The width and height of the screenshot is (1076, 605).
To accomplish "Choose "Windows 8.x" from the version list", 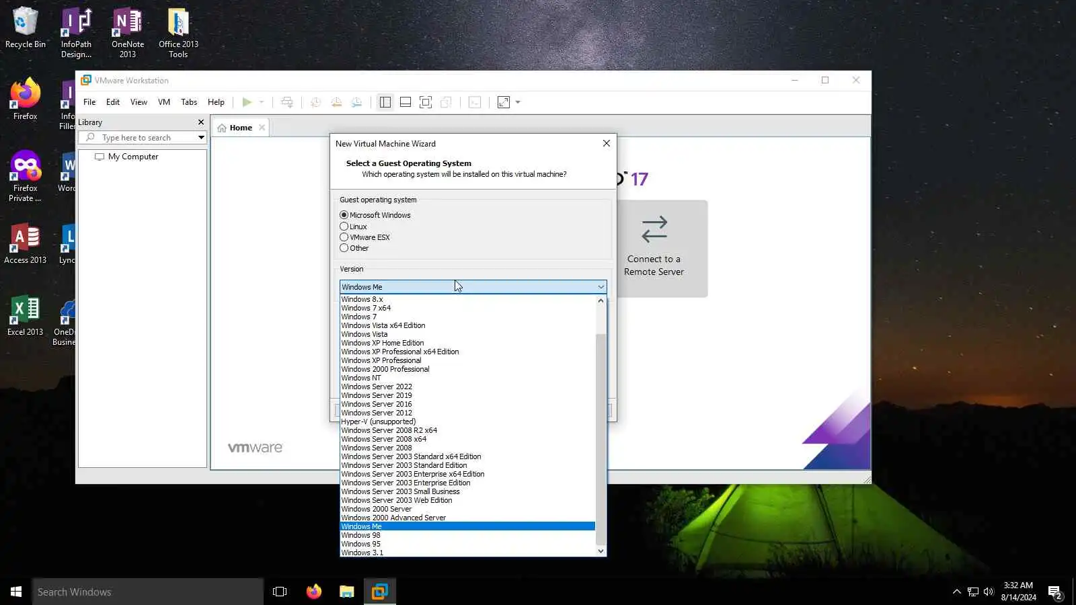I will coord(467,299).
